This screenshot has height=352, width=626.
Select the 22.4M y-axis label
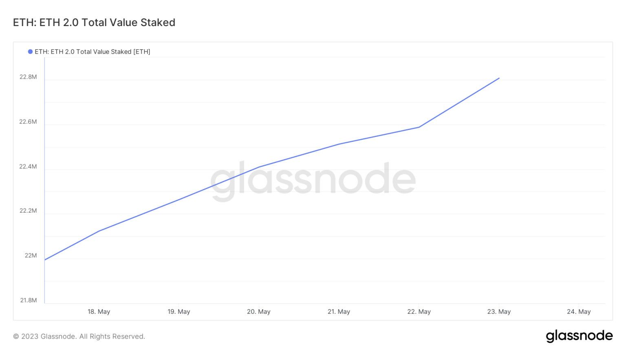[28, 167]
